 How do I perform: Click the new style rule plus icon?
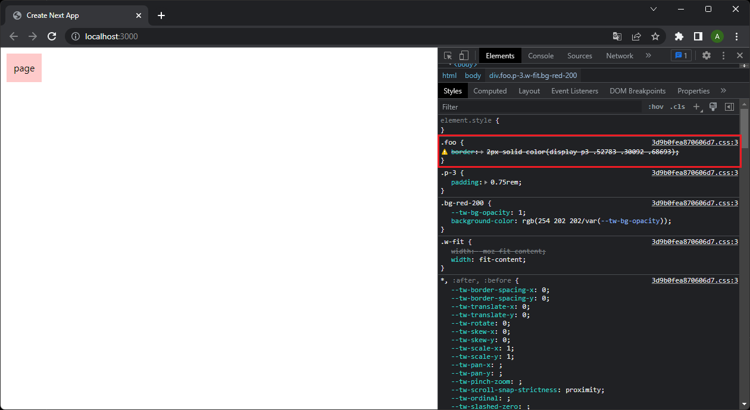pos(696,107)
